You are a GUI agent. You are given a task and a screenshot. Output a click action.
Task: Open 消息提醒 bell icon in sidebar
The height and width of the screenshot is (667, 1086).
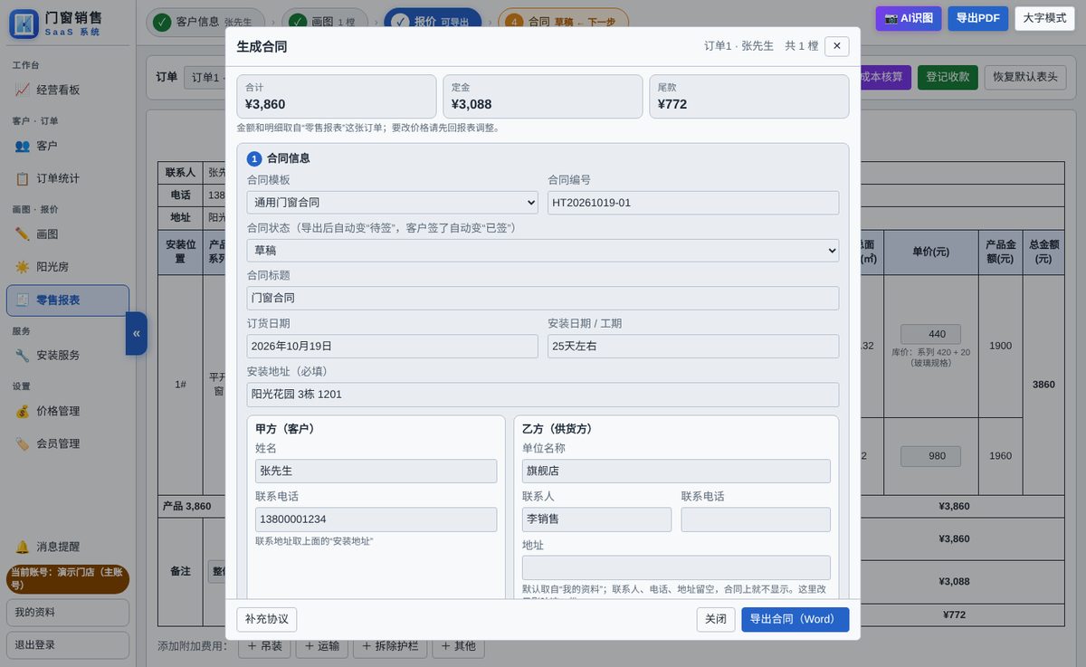23,548
